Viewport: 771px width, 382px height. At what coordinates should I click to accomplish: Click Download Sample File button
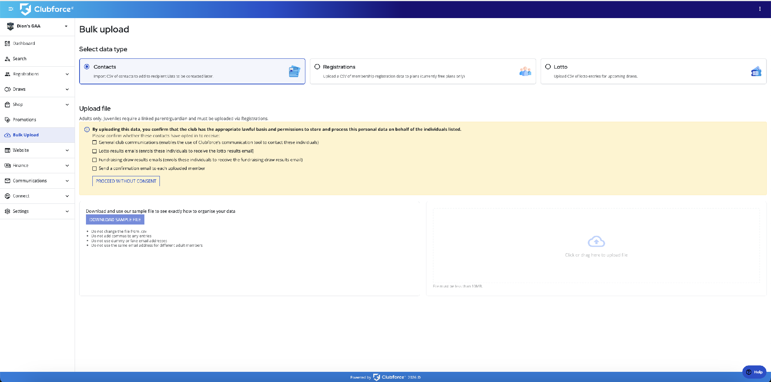point(115,220)
